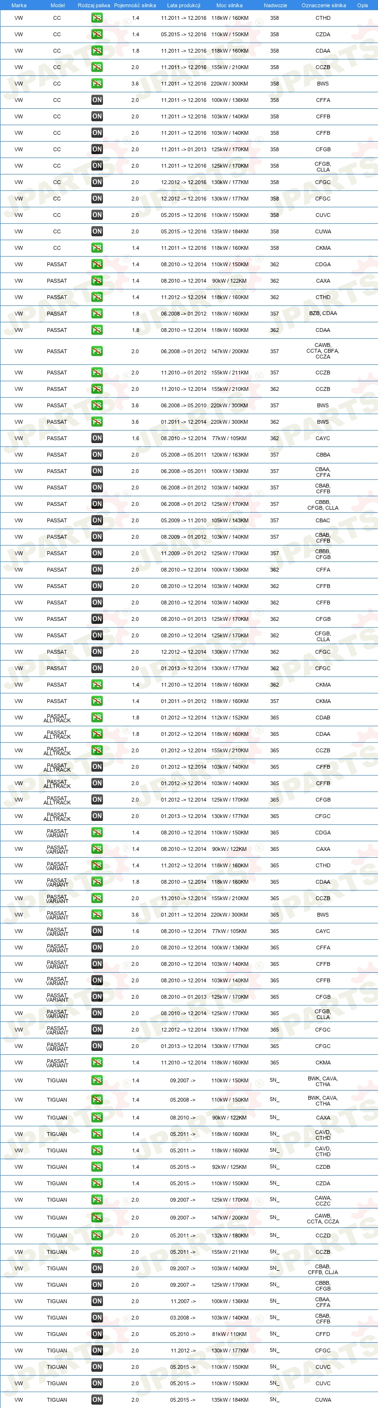
Task: Click the ON icon in PASSAT CBAC row
Action: pyautogui.click(x=97, y=520)
